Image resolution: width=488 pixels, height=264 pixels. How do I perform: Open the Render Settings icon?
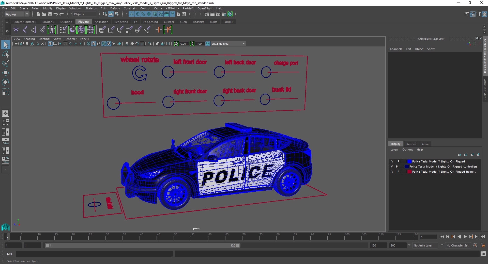tap(224, 14)
